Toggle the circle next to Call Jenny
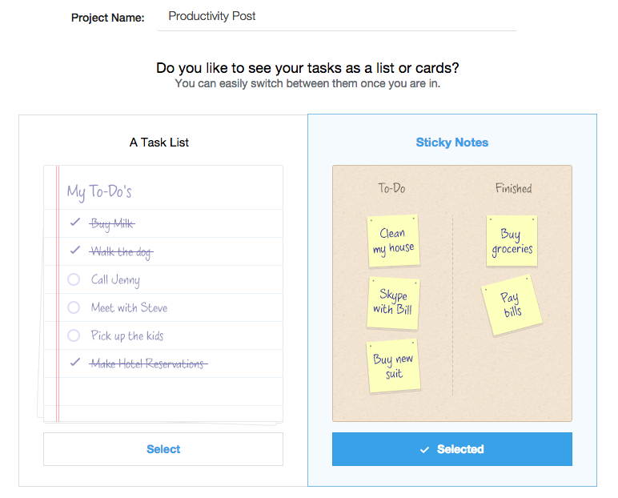618x498 pixels. (74, 279)
